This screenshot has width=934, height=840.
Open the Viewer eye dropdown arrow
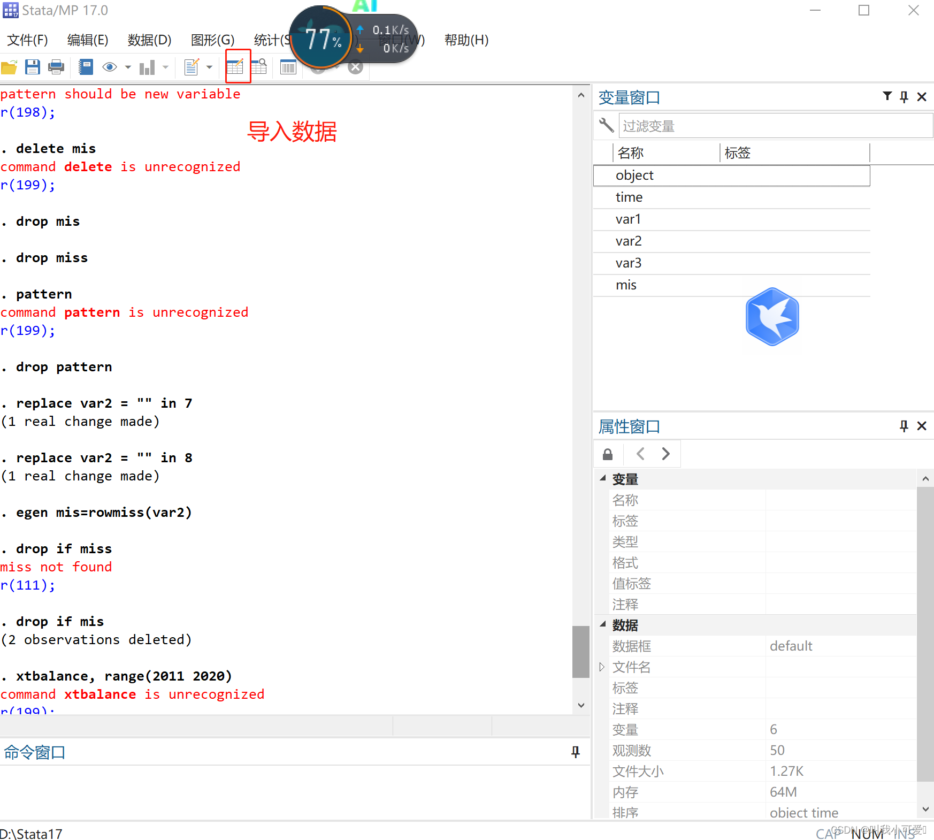tap(128, 67)
